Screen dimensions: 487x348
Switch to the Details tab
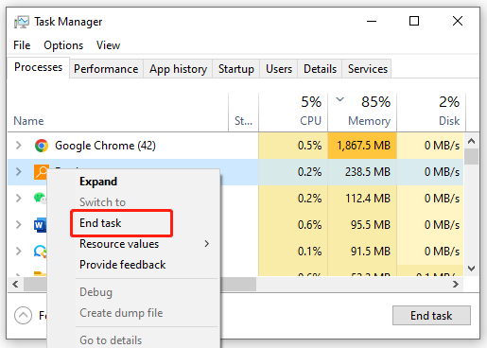pyautogui.click(x=320, y=69)
